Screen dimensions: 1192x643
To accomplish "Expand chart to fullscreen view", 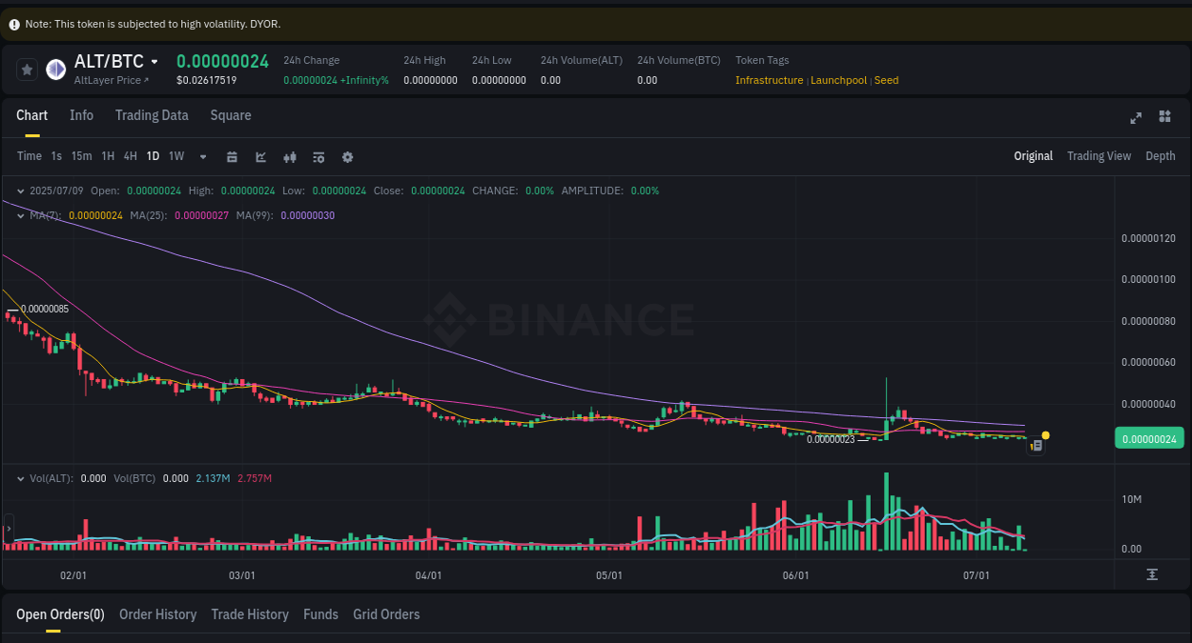I will point(1136,118).
